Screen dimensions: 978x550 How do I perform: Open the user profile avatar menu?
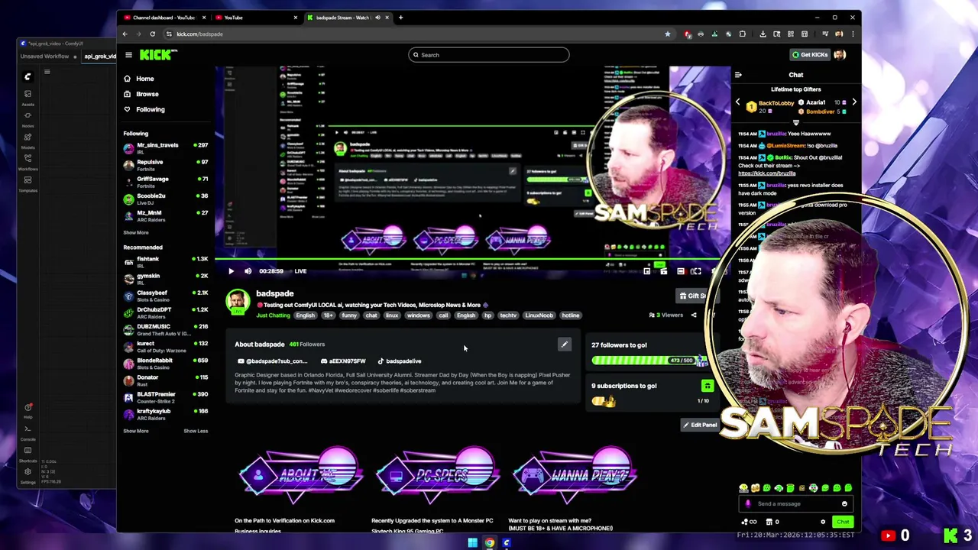click(840, 55)
